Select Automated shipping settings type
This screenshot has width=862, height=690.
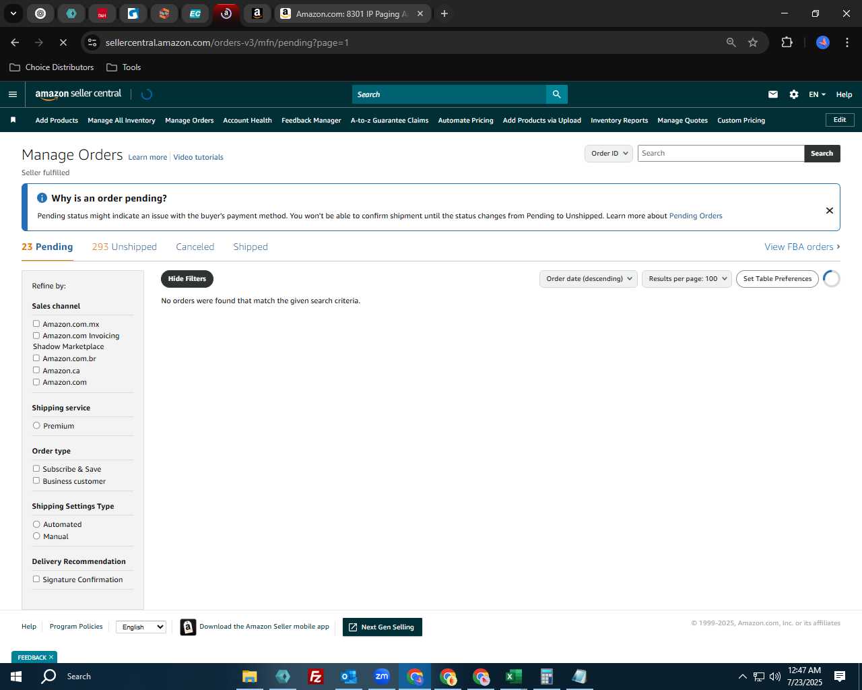pyautogui.click(x=36, y=524)
